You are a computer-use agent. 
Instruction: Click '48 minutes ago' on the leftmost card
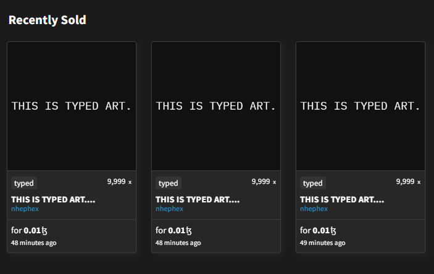(x=34, y=243)
